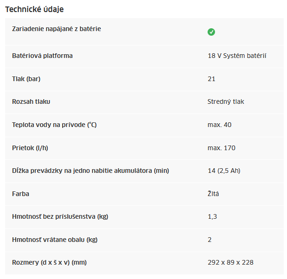Select the 18 V Systém batérií value
Viewport: 287px width, 279px height.
[x=237, y=56]
